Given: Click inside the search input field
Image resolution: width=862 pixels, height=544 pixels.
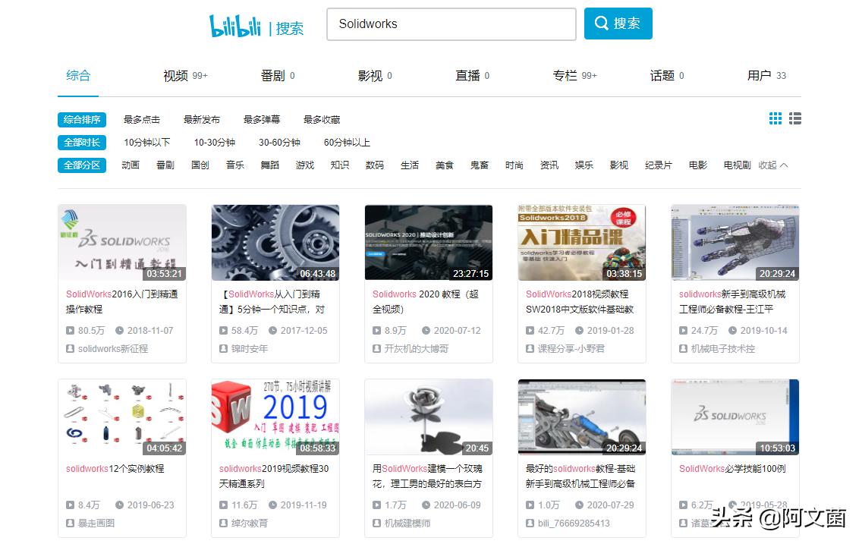Looking at the screenshot, I should [451, 24].
